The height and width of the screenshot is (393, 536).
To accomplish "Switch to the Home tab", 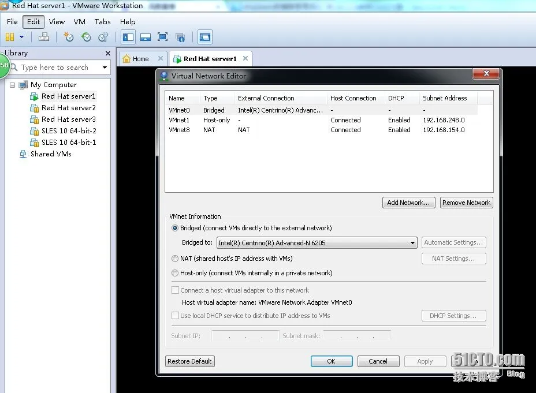I will tap(140, 59).
